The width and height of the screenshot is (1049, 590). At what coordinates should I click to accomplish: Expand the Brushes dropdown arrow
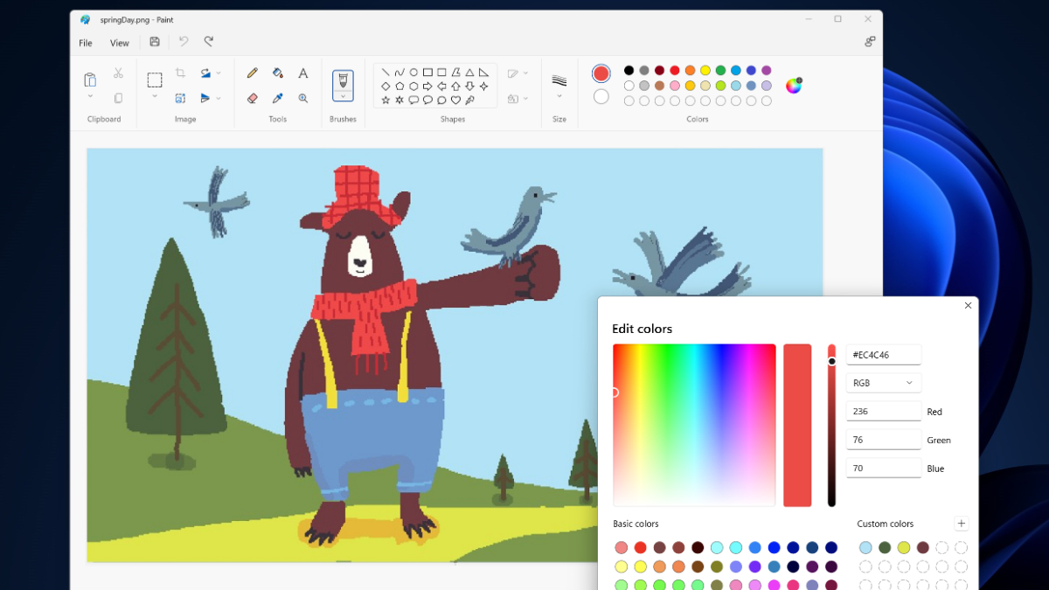tap(343, 97)
